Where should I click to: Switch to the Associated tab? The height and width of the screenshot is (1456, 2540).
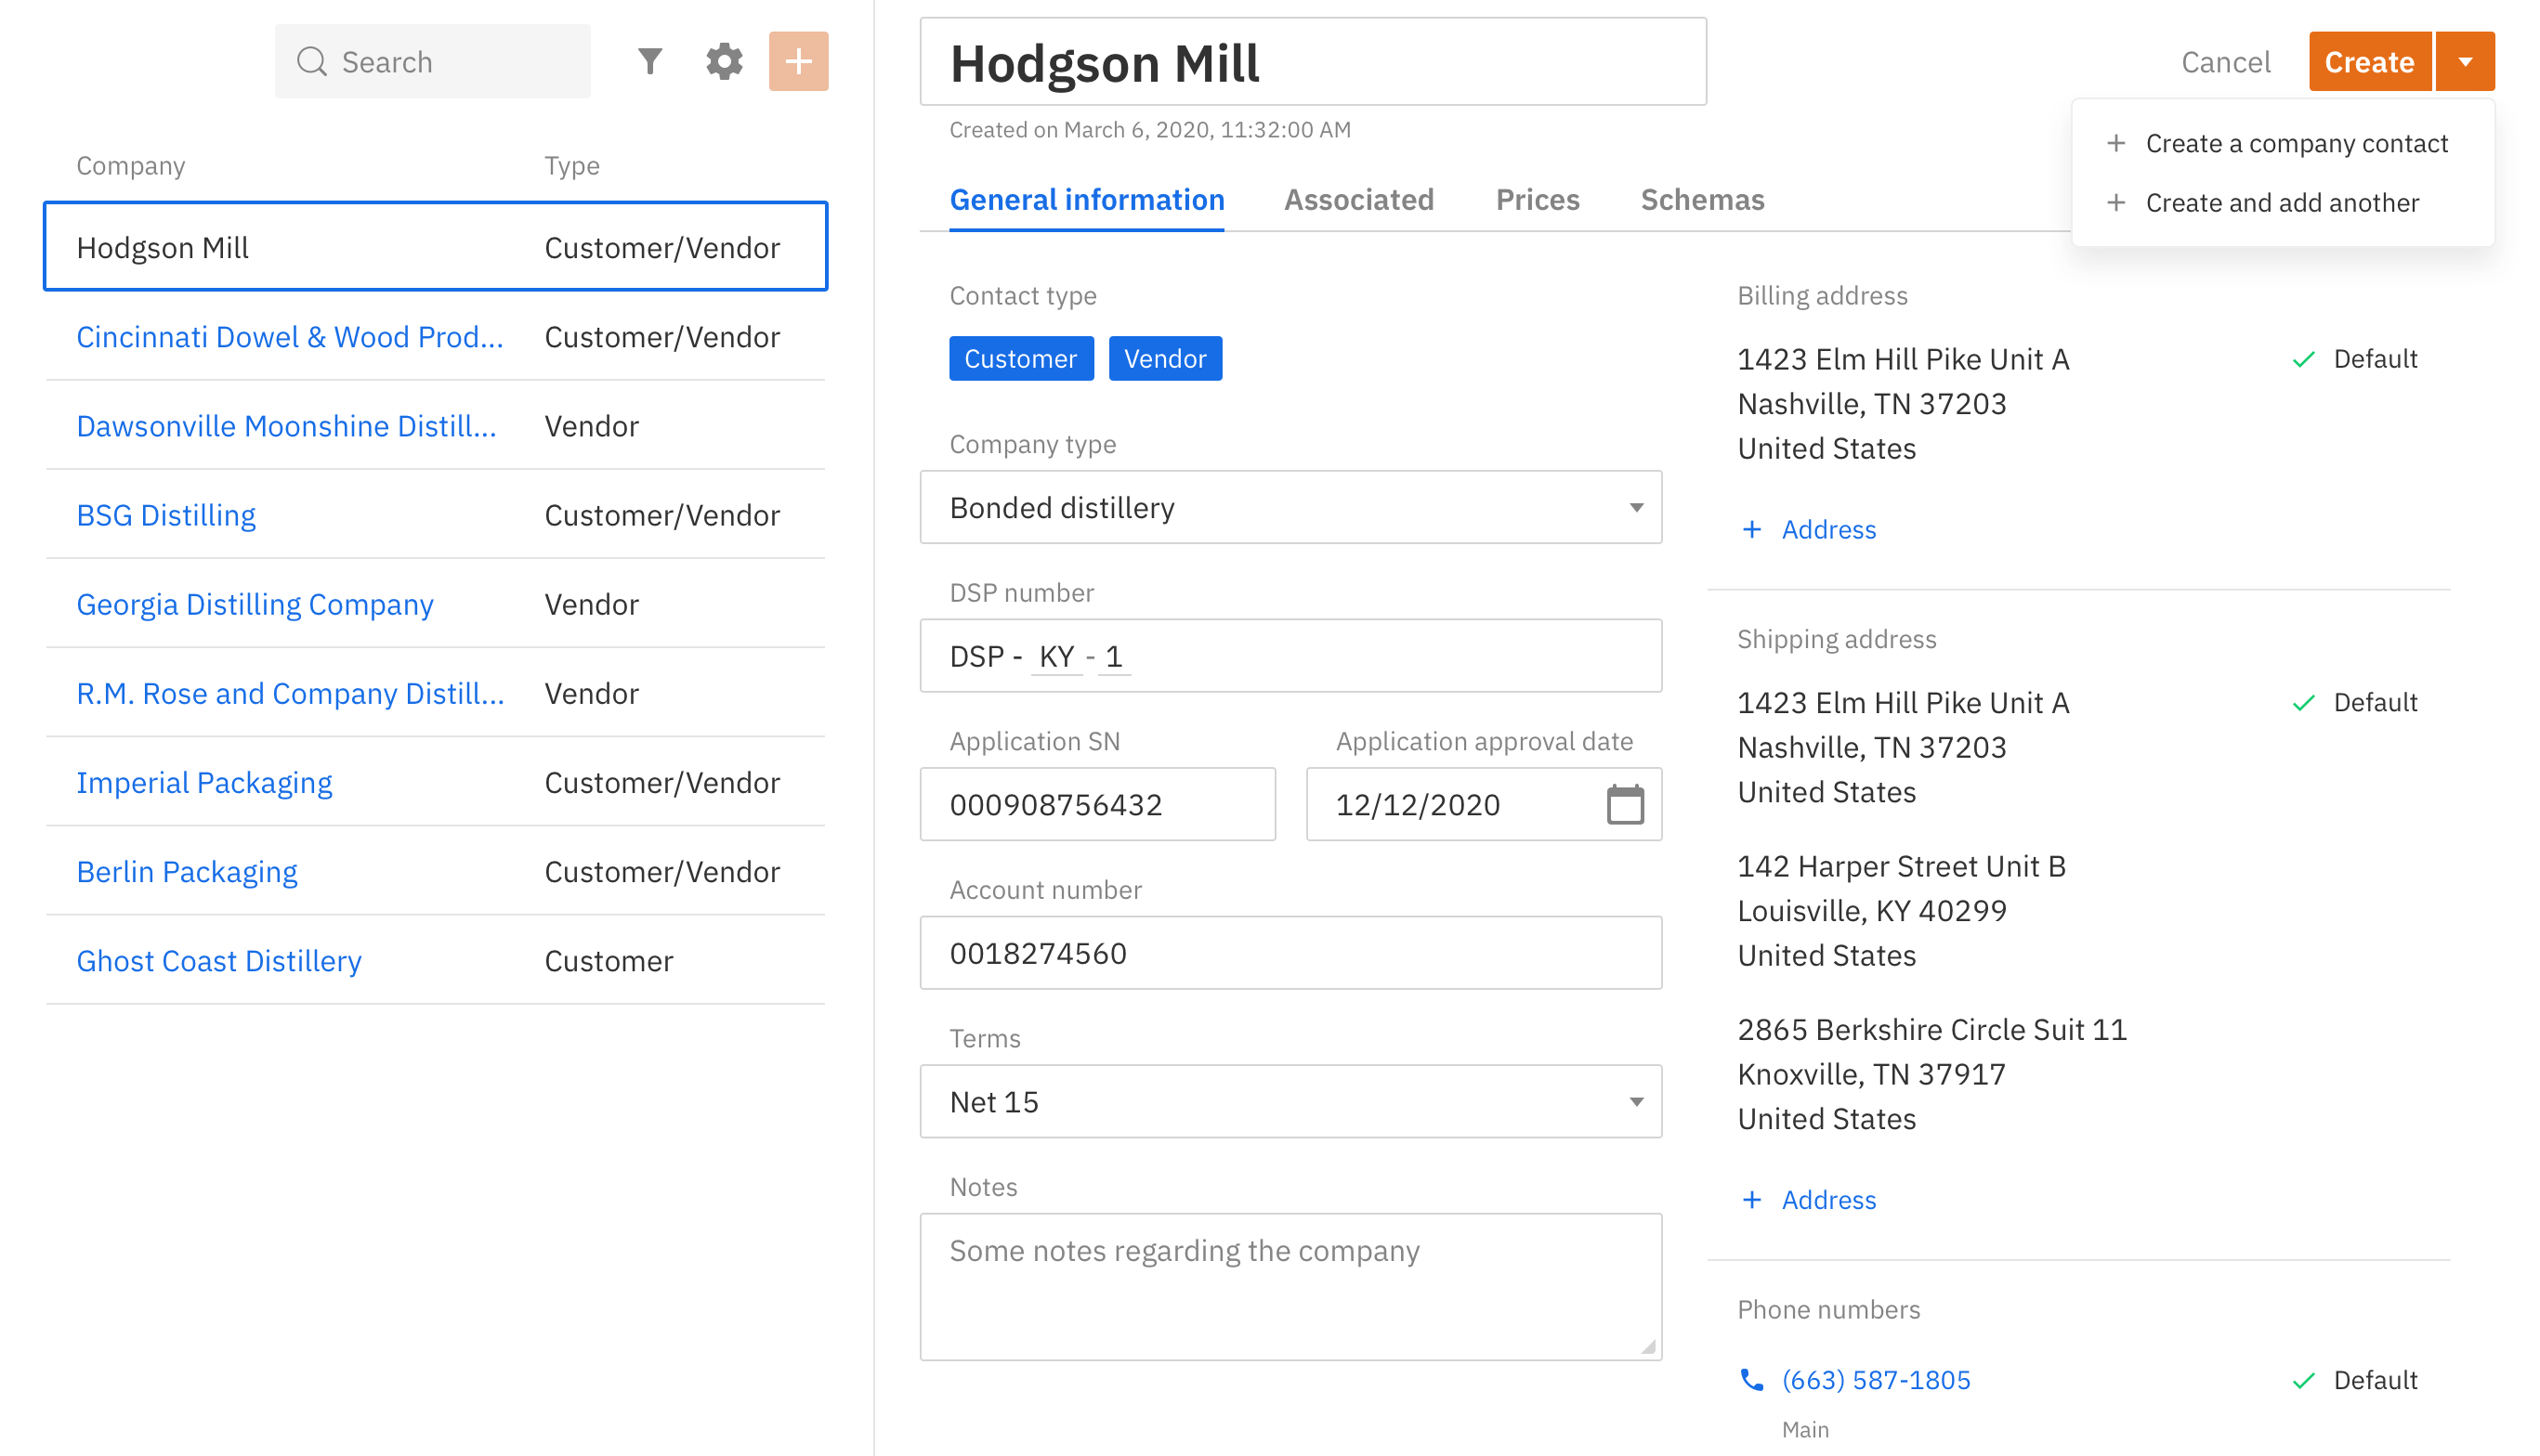pyautogui.click(x=1358, y=200)
